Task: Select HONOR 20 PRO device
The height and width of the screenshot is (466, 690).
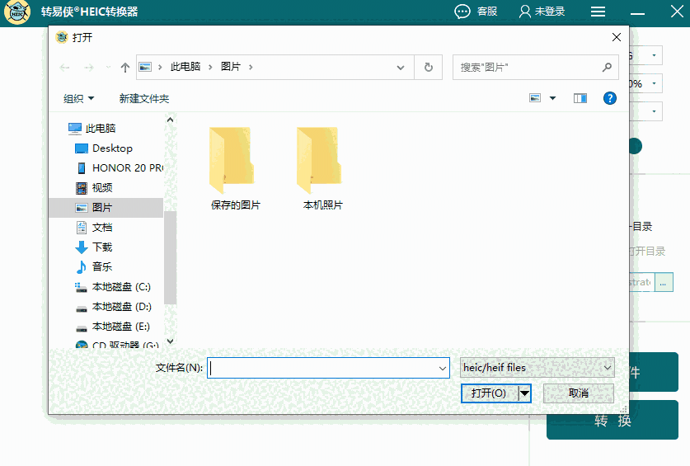Action: coord(120,167)
